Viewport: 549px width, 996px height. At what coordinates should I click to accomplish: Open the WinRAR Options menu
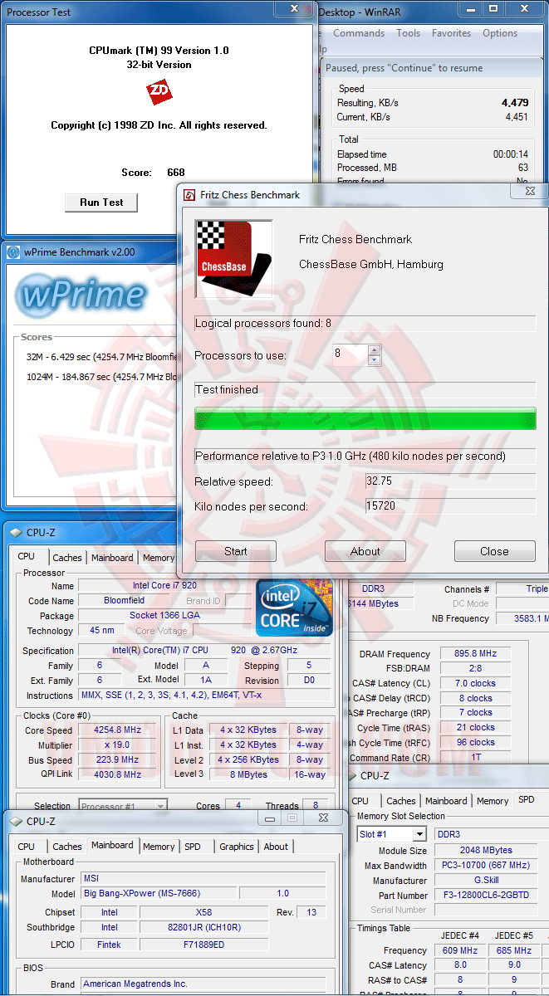(500, 33)
